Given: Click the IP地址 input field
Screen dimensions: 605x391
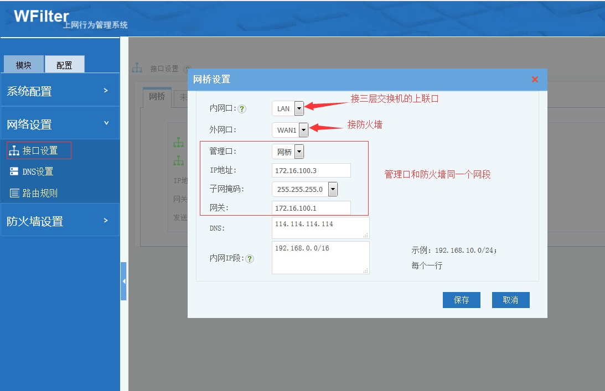Looking at the screenshot, I should [x=311, y=170].
